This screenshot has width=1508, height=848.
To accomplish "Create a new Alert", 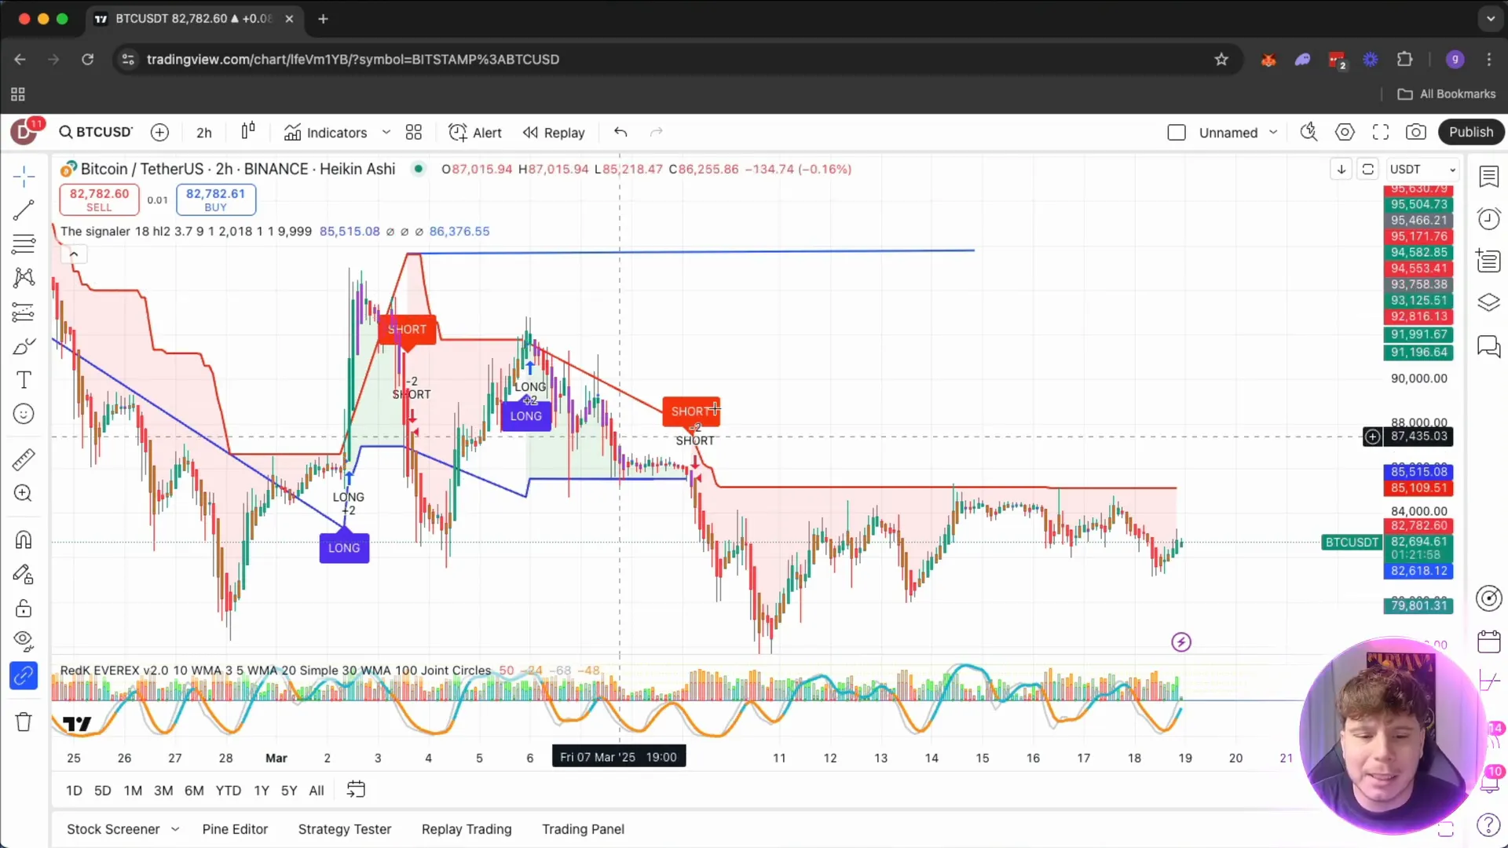I will coord(475,133).
